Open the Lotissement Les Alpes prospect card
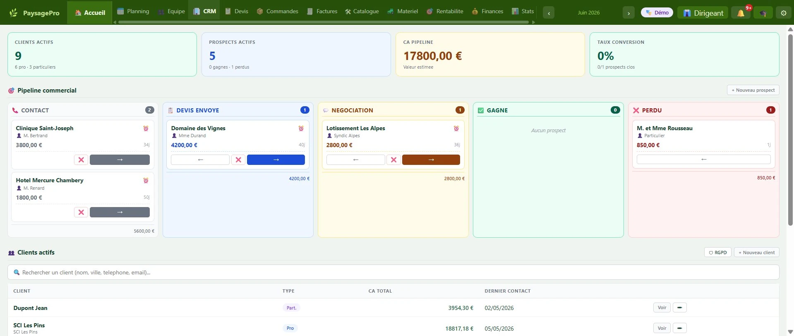The height and width of the screenshot is (336, 794). 393,144
